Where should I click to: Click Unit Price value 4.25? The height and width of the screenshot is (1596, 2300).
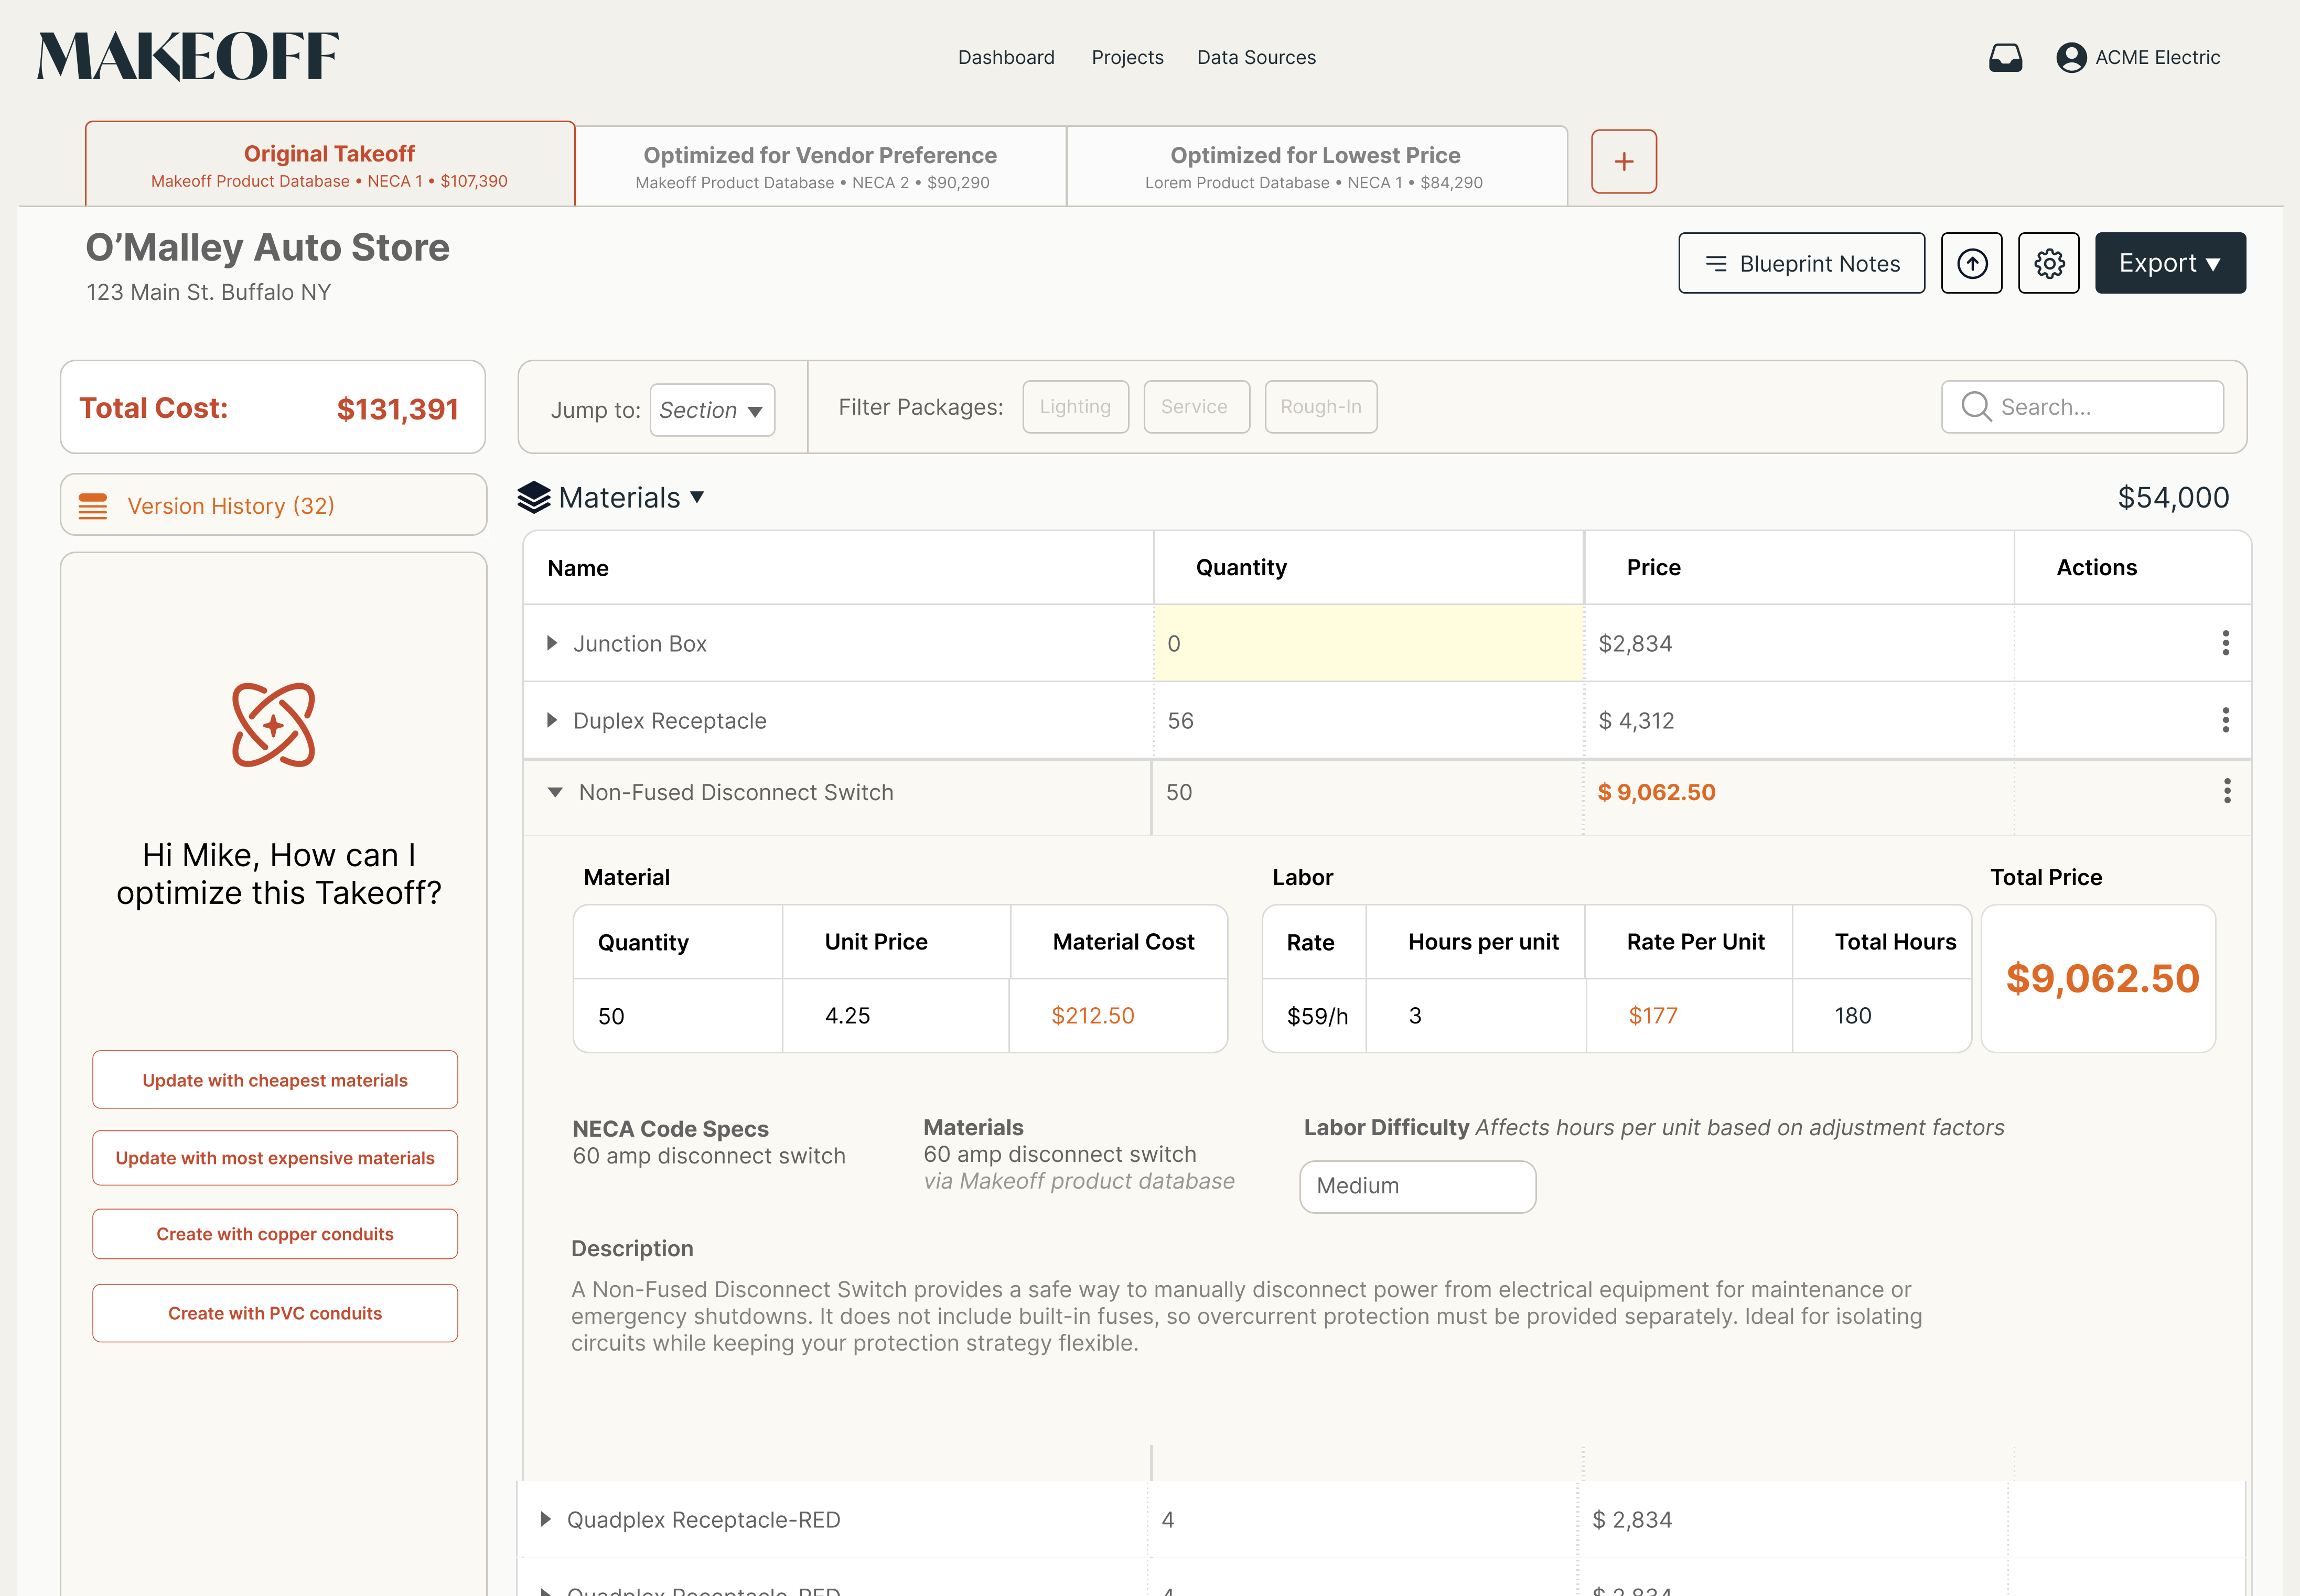click(x=847, y=1016)
